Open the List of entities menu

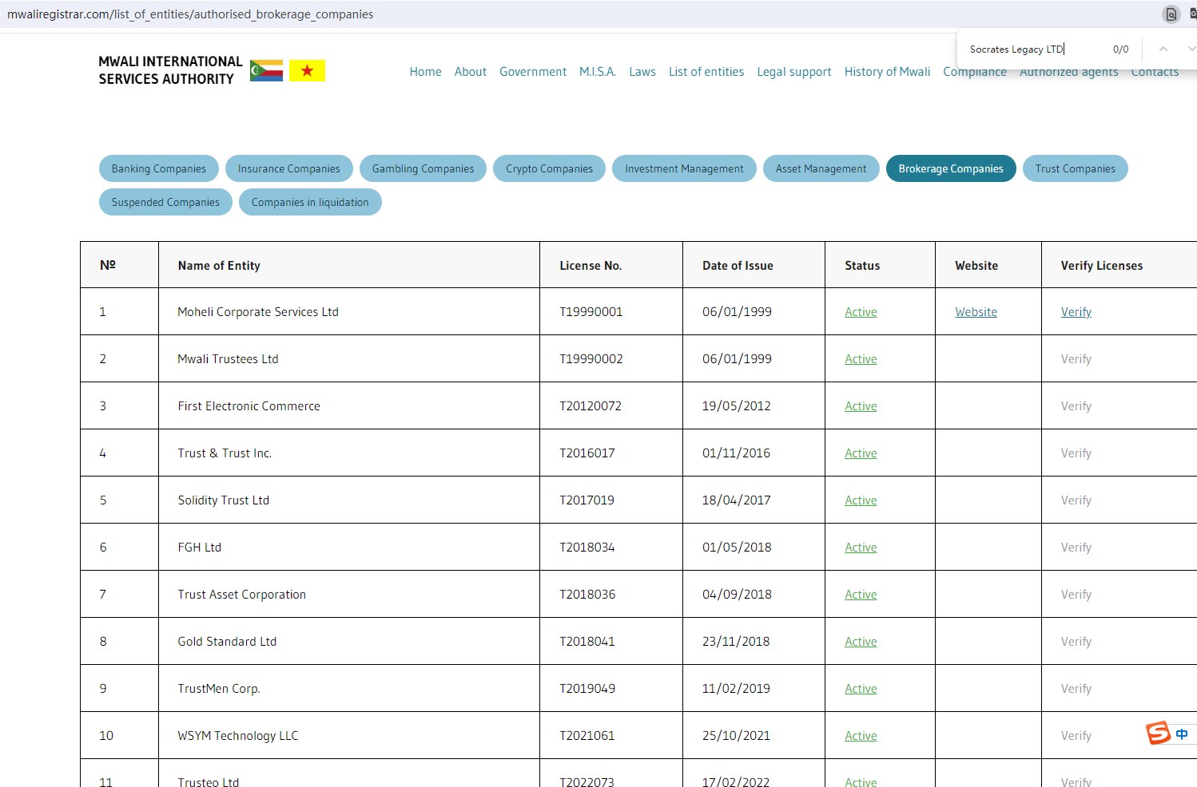click(x=706, y=72)
